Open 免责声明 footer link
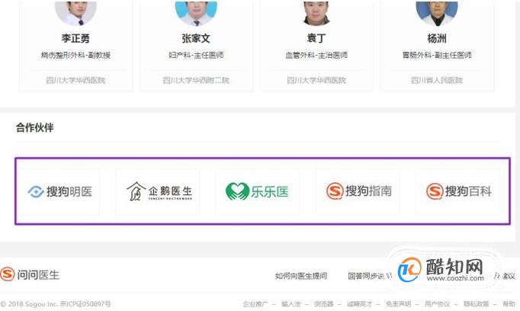This screenshot has width=520, height=311. pos(398,303)
